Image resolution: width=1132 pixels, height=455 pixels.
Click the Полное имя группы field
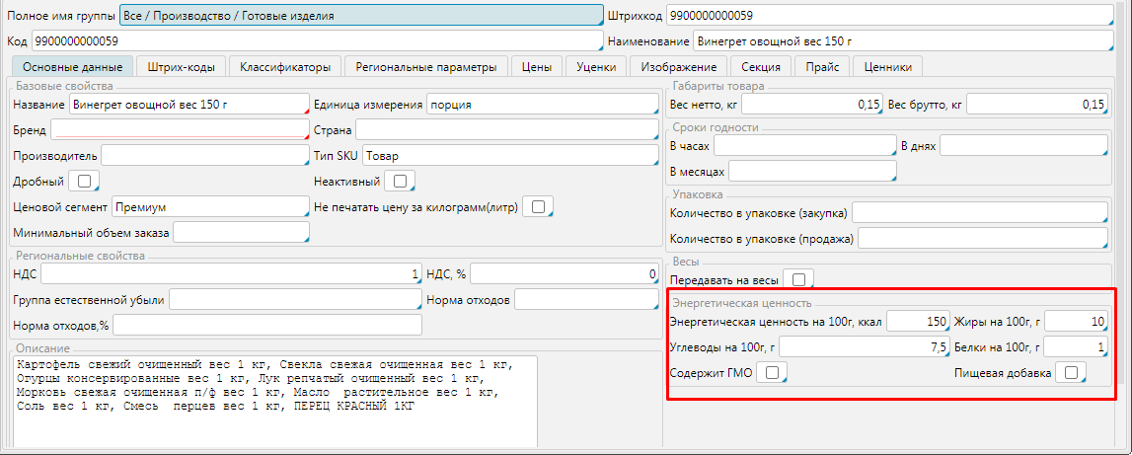click(x=360, y=16)
